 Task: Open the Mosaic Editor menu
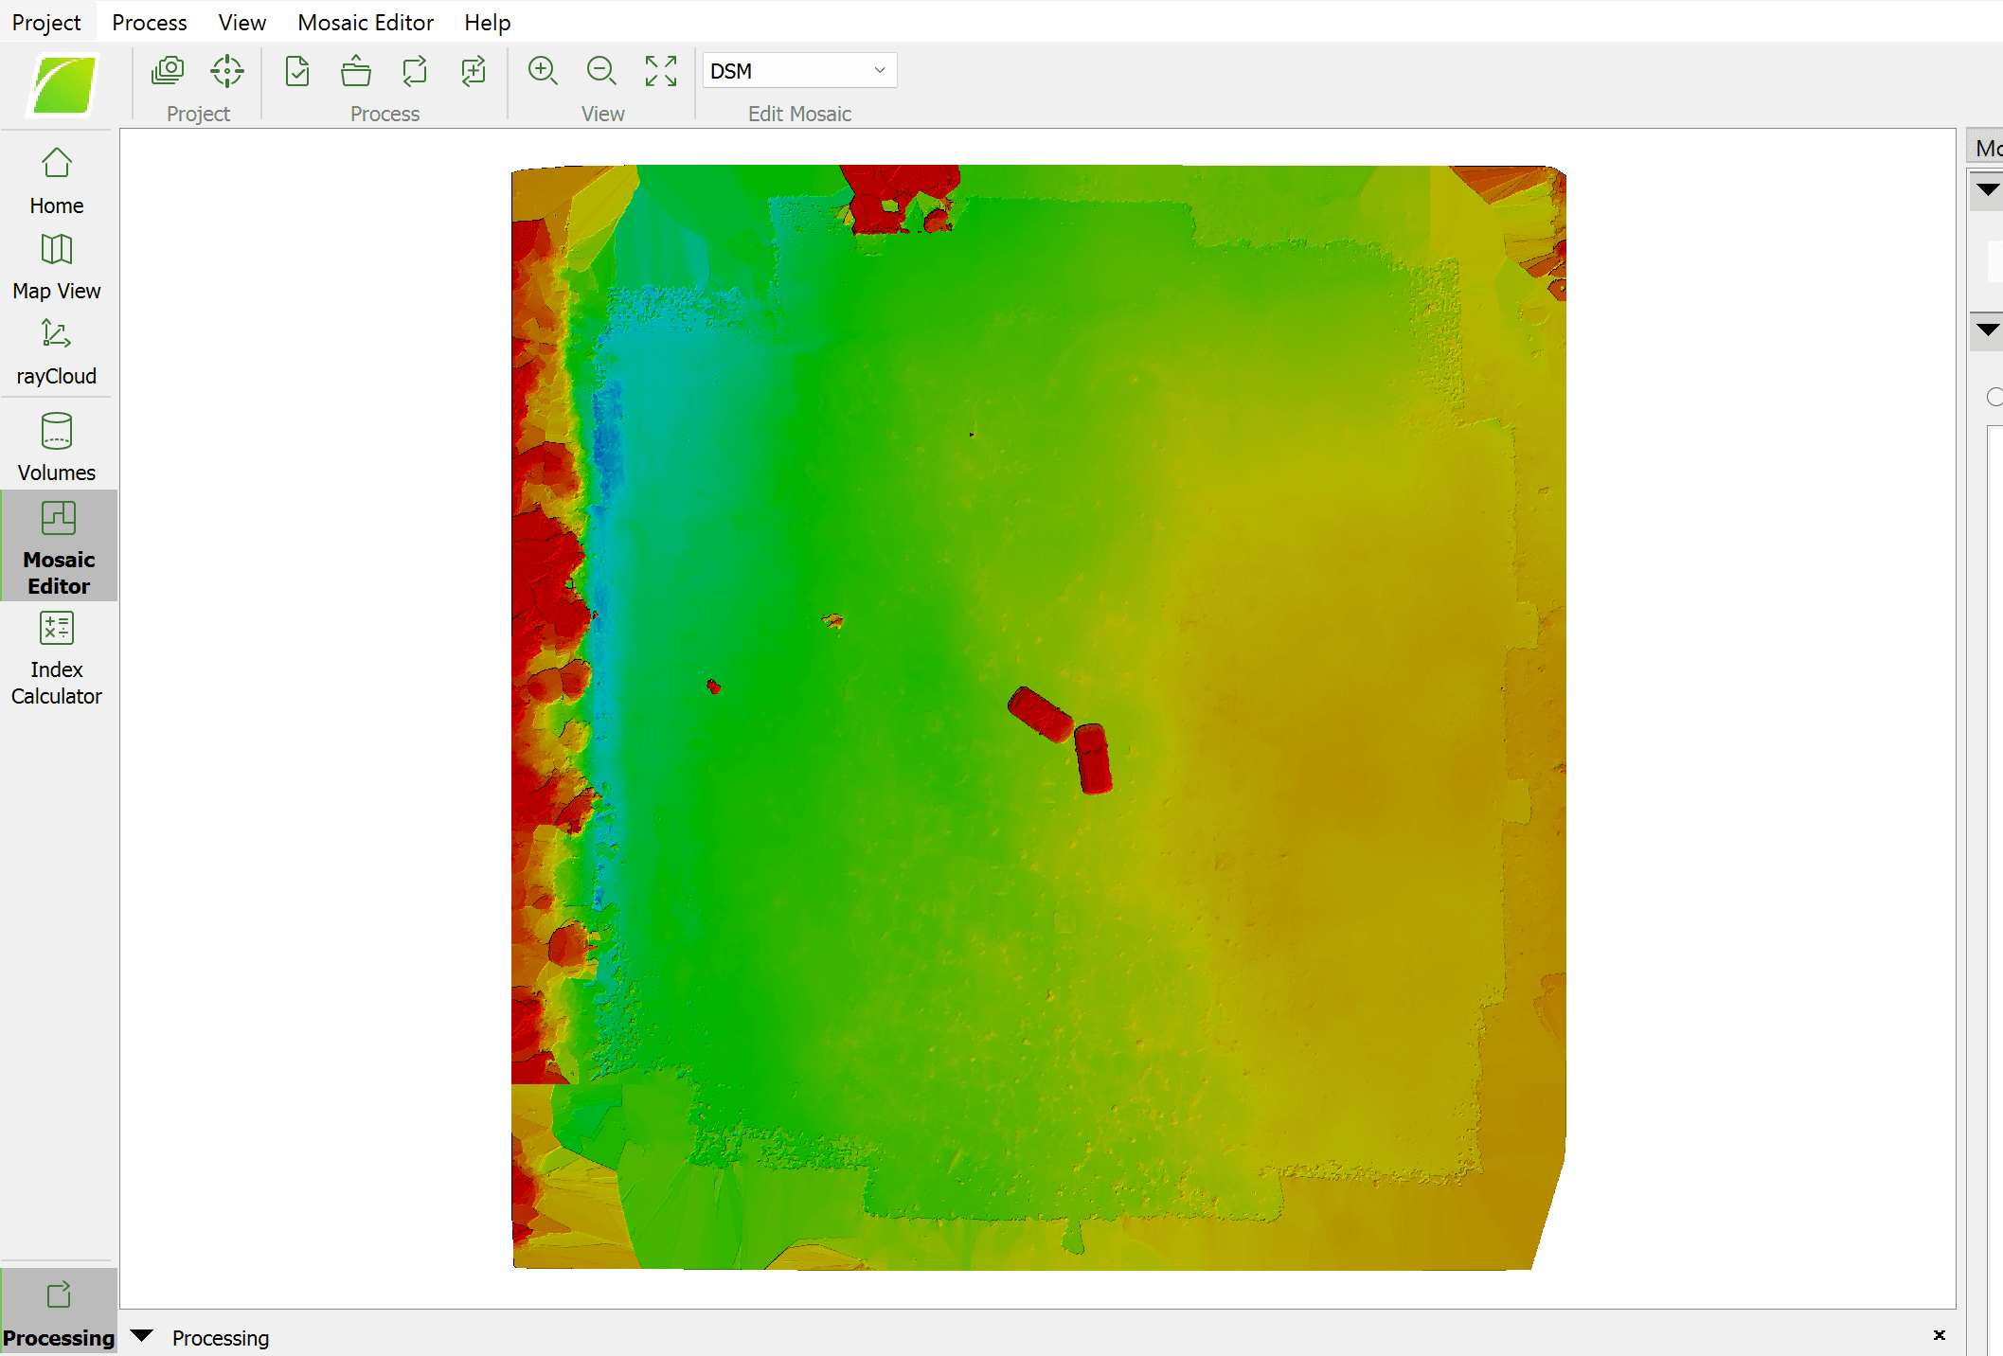pos(366,22)
